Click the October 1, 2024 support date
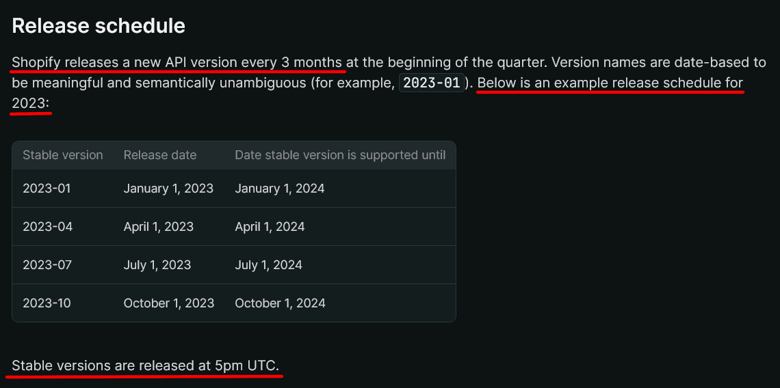This screenshot has height=388, width=780. [x=280, y=303]
